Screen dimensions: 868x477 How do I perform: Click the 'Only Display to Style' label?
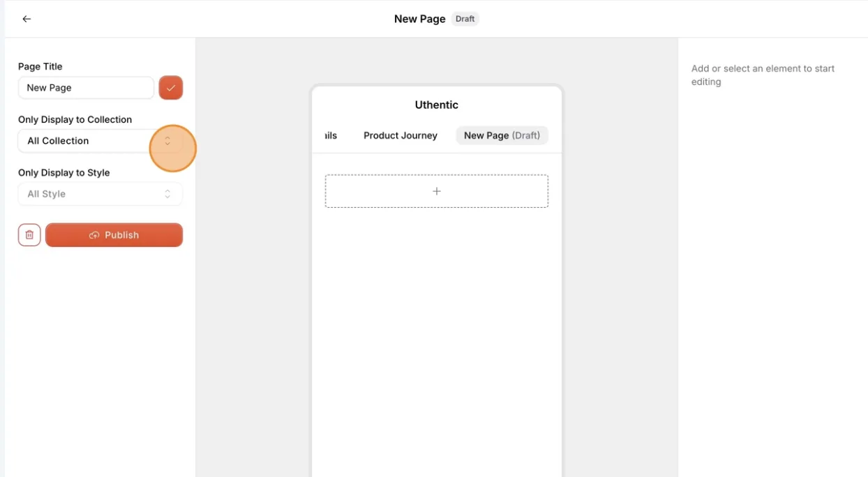63,172
